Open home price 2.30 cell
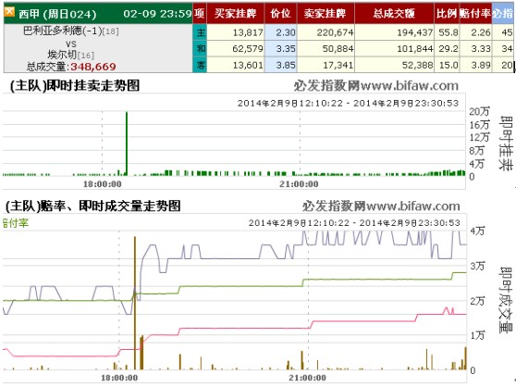Image resolution: width=516 pixels, height=387 pixels. [x=281, y=32]
